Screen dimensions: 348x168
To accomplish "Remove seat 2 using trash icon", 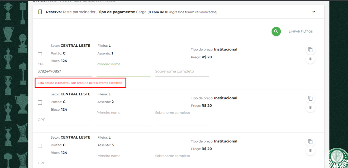I will (310, 108).
